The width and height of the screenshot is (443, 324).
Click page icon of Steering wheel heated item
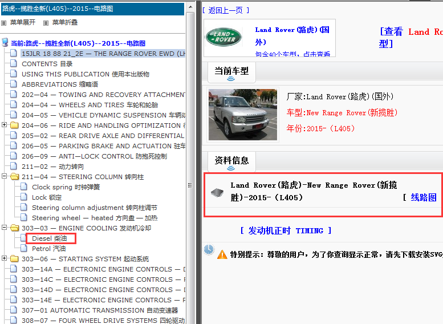(24, 217)
